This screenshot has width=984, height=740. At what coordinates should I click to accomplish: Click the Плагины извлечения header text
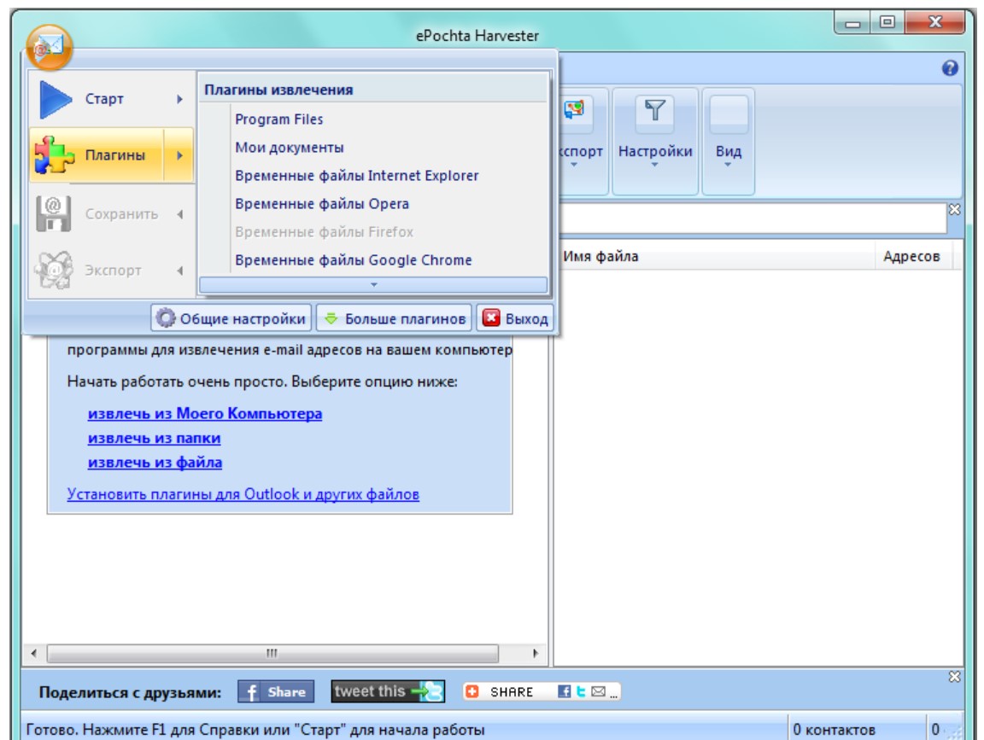click(278, 90)
